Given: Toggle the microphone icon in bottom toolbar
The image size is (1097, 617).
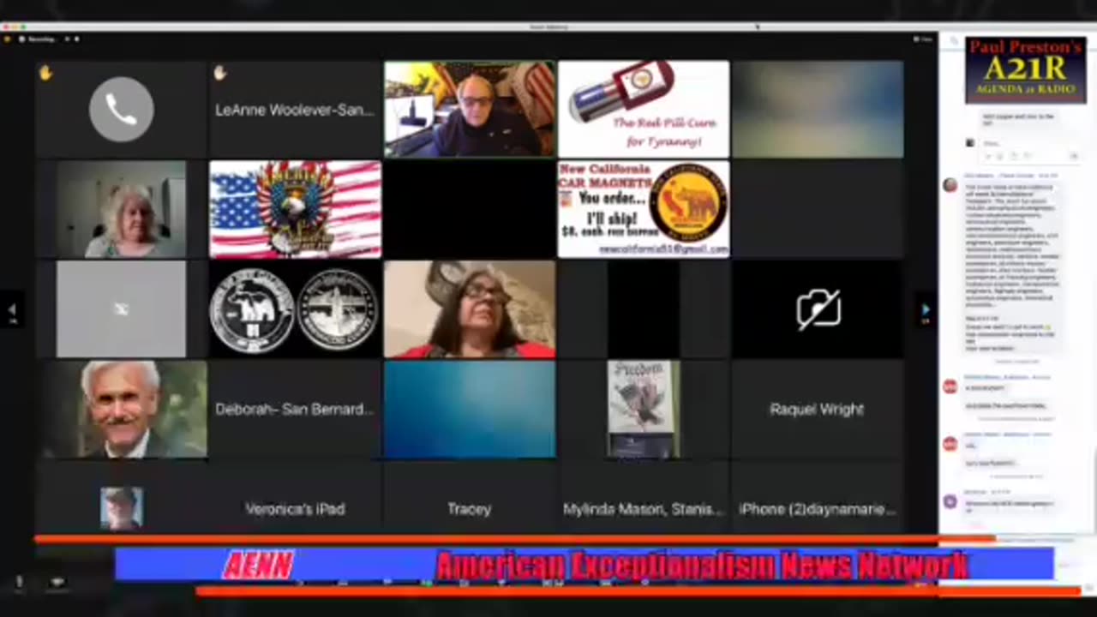Looking at the screenshot, I should pyautogui.click(x=19, y=581).
